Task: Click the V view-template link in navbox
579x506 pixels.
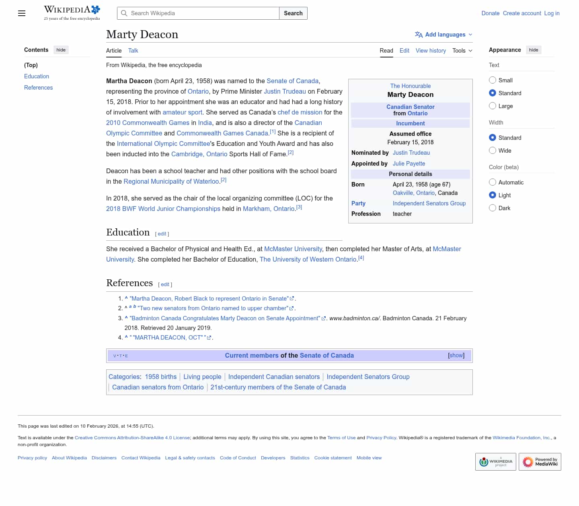Action: pyautogui.click(x=115, y=356)
